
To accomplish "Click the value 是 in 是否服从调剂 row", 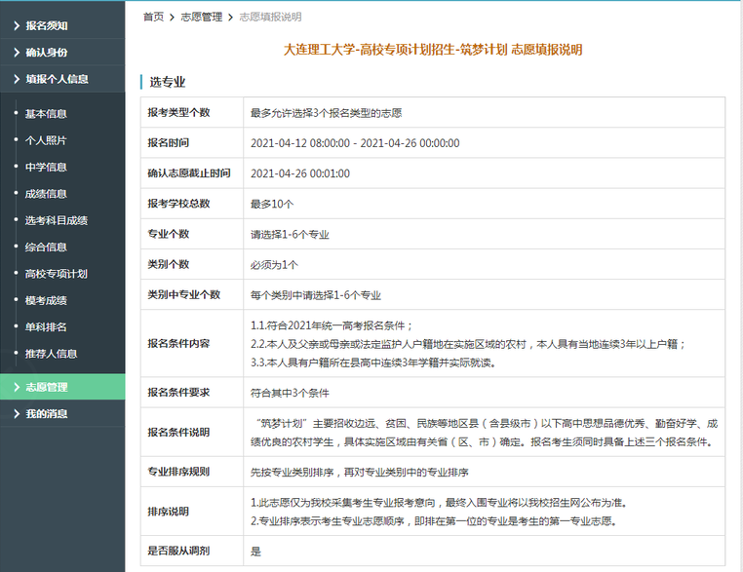I will point(255,551).
